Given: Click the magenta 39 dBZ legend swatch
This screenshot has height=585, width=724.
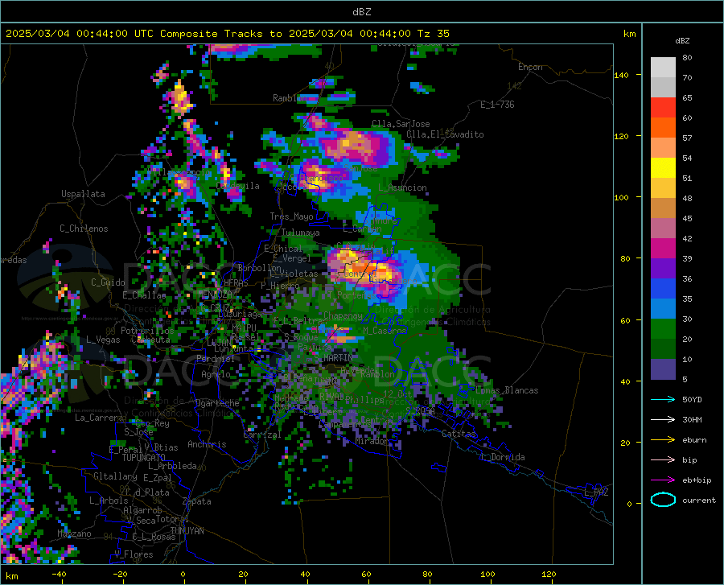Looking at the screenshot, I should [663, 249].
